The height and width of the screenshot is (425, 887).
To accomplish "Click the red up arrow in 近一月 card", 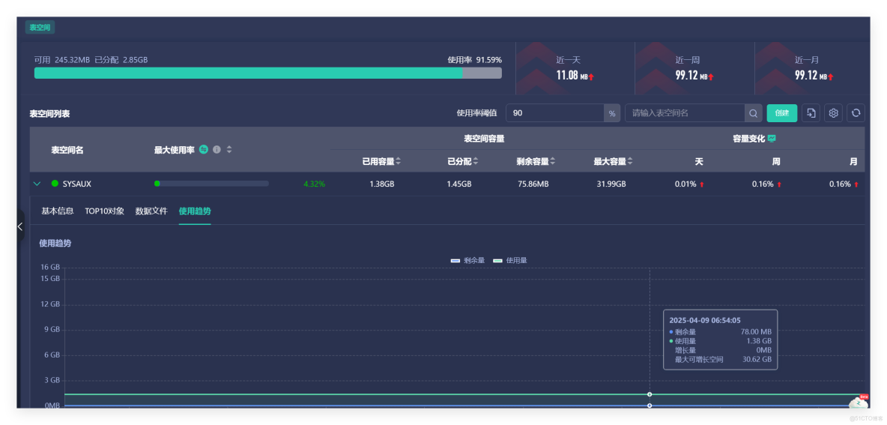I will [x=830, y=77].
